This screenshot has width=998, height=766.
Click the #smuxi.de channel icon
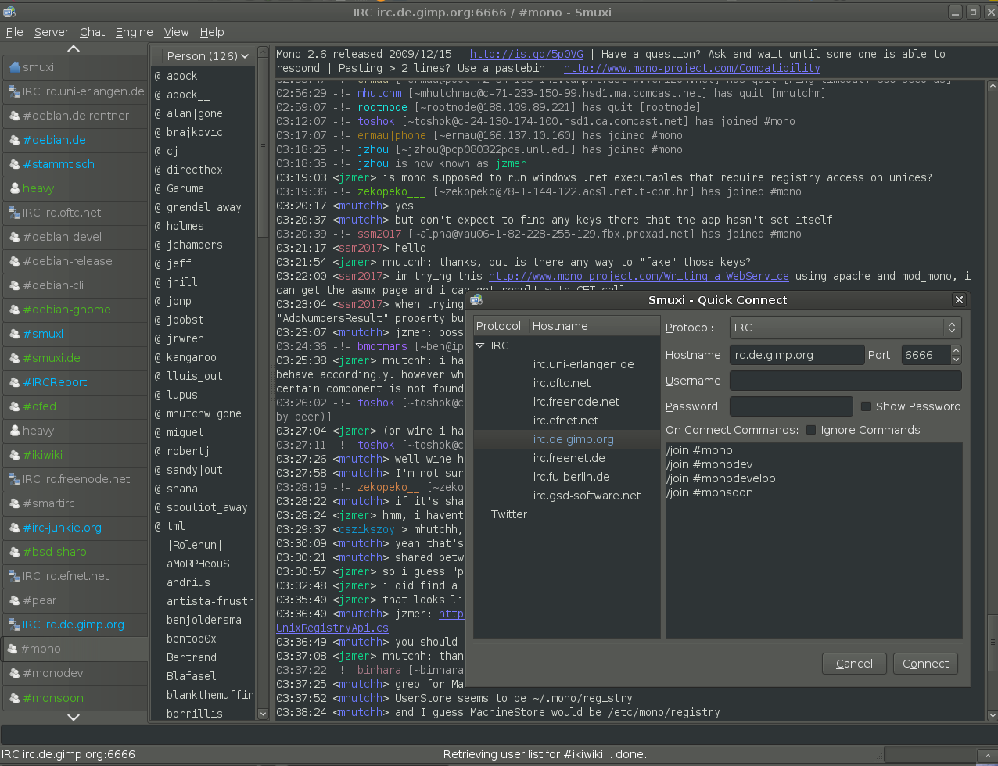coord(14,358)
